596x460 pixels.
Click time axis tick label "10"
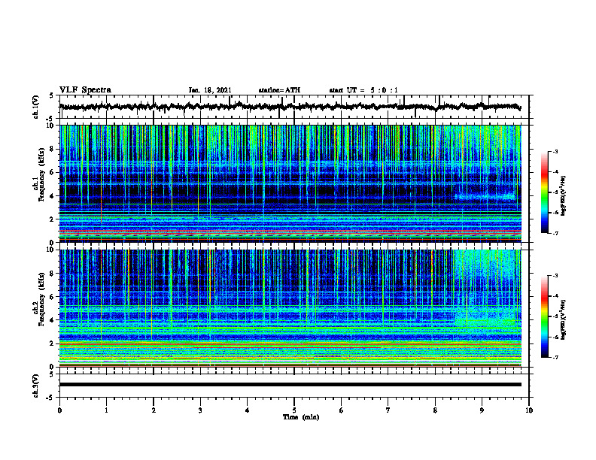click(x=529, y=410)
